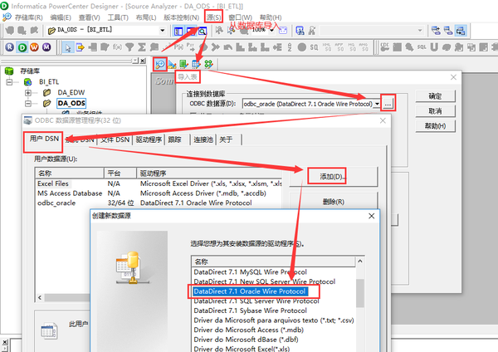Open the Target Designer tool icon
The image size is (498, 352).
tap(172, 65)
